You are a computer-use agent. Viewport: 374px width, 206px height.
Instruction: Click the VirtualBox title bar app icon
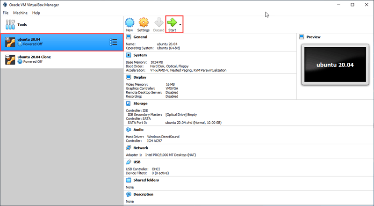click(5, 5)
